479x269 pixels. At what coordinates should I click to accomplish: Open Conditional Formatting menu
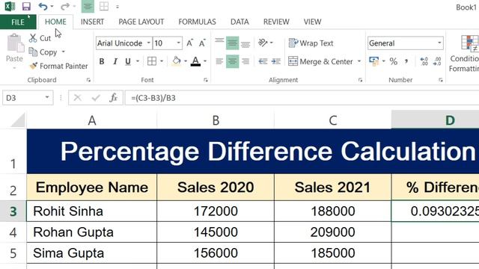[464, 54]
